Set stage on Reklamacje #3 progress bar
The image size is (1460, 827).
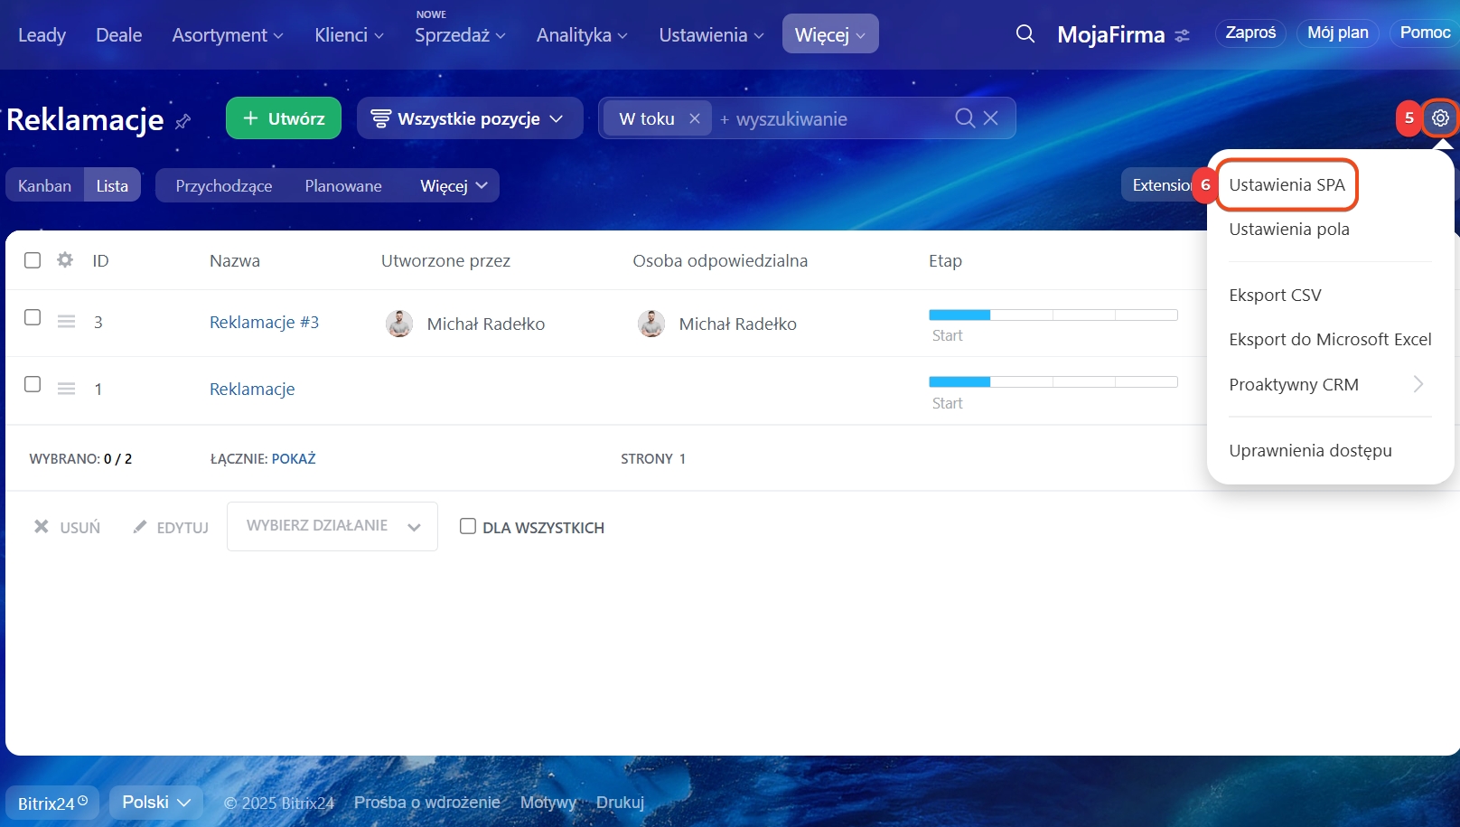(x=1053, y=315)
